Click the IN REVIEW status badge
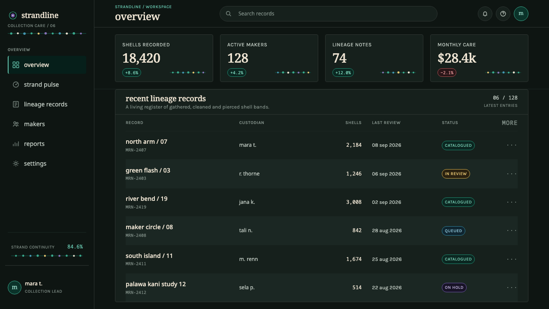The width and height of the screenshot is (549, 309). click(456, 174)
